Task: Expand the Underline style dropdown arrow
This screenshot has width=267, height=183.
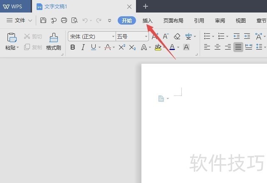Action: [x=99, y=47]
